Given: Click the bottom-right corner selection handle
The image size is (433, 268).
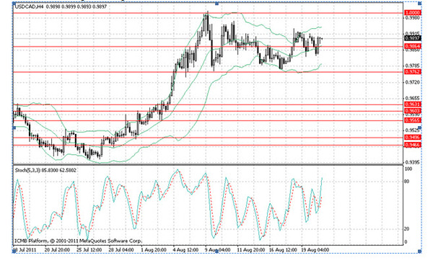Looking at the screenshot, I should 420,251.
